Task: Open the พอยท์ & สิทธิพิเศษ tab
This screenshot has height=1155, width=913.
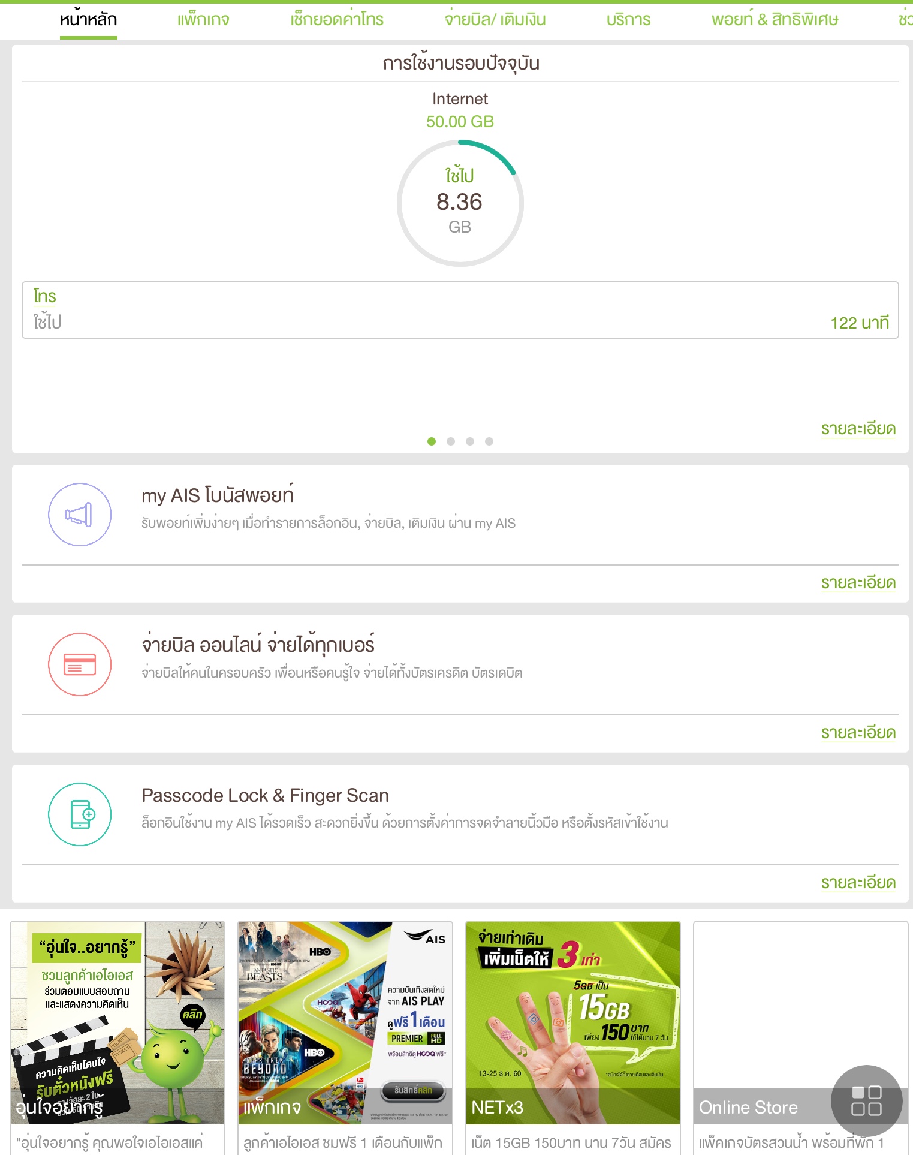Action: (x=775, y=20)
